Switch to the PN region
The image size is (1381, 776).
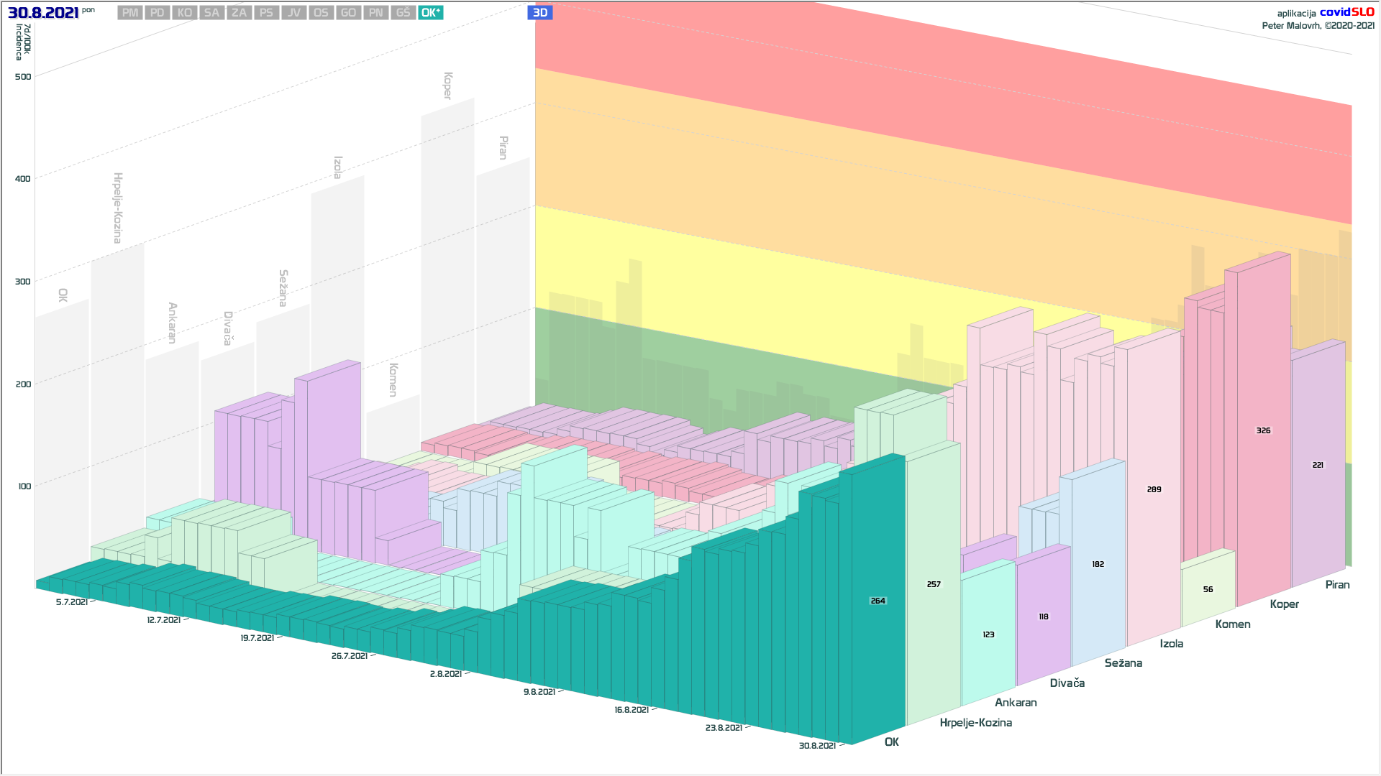pos(375,13)
